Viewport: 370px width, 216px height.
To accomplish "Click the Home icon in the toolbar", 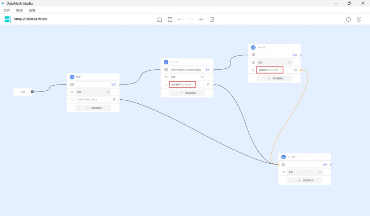I will [159, 19].
